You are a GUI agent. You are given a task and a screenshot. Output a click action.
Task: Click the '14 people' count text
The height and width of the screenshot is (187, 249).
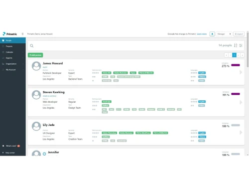click(225, 45)
